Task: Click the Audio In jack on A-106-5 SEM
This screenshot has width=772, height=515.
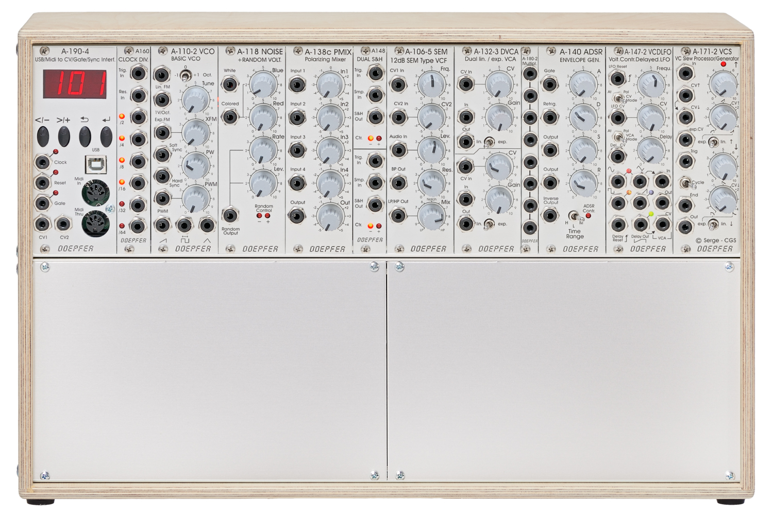Action: click(x=398, y=150)
